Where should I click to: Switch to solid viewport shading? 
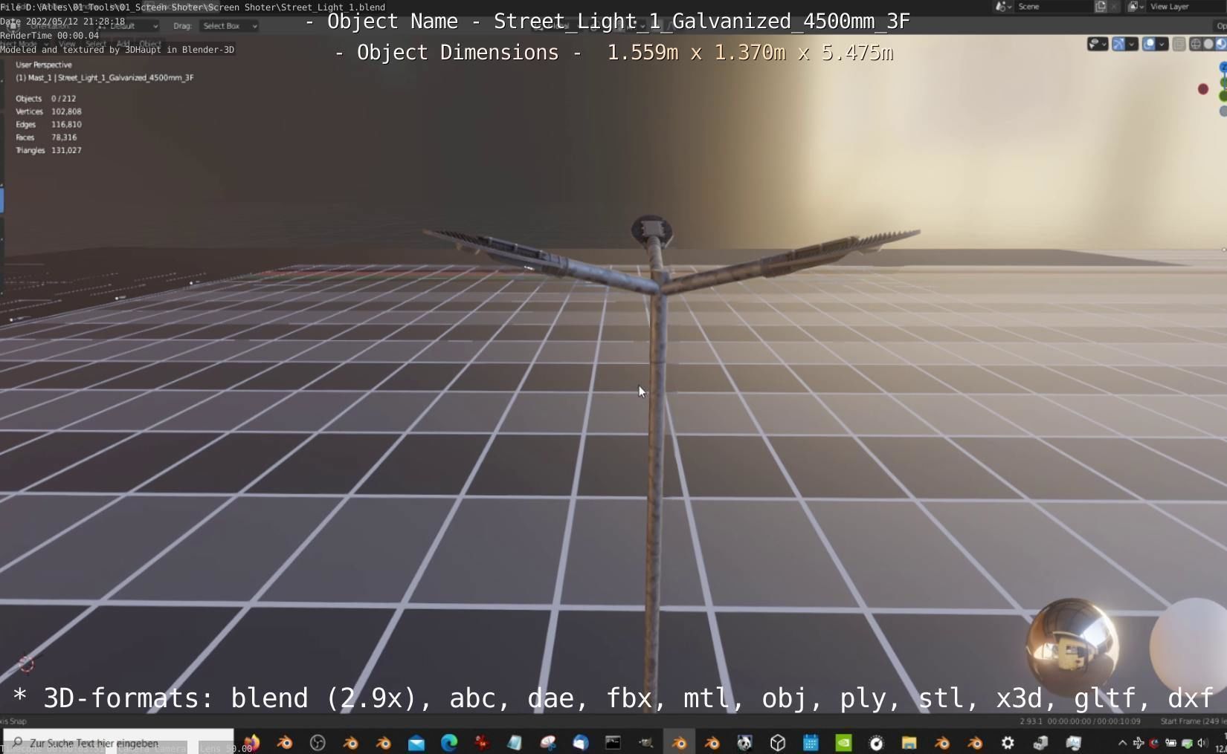1208,45
